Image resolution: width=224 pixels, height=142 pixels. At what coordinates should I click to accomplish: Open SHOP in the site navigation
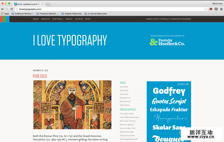pyautogui.click(x=88, y=19)
